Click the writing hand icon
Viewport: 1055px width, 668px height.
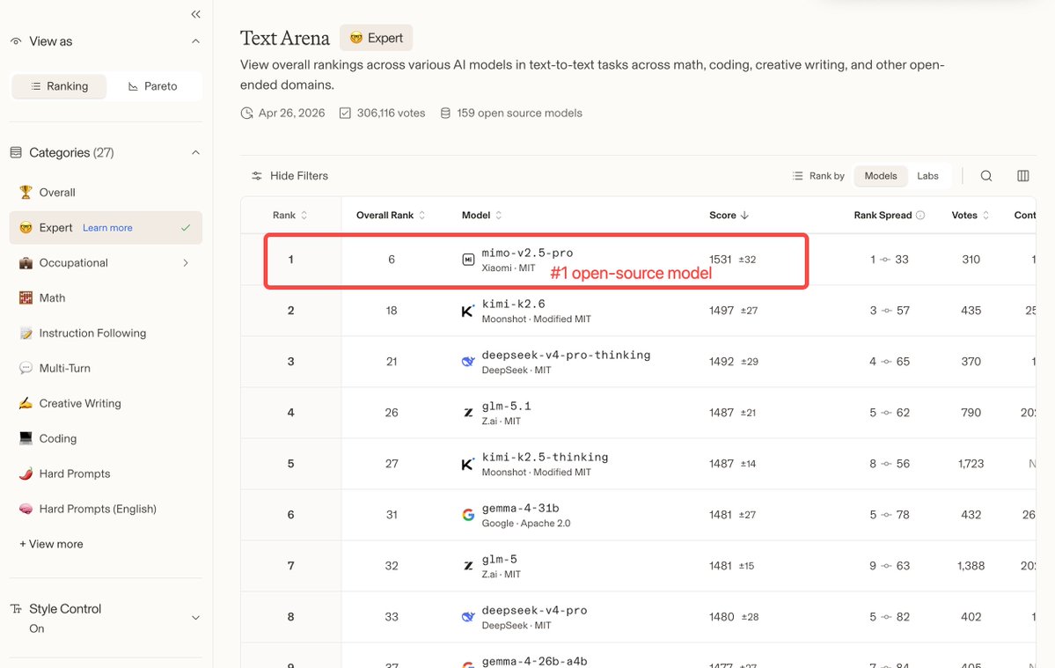tap(26, 404)
